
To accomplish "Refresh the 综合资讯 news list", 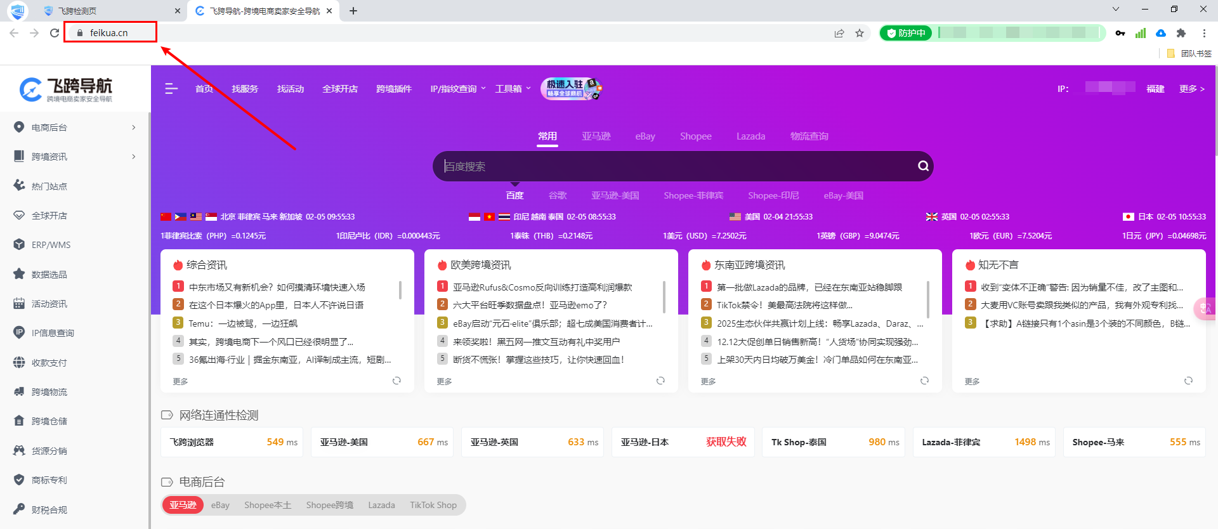I will [x=396, y=381].
